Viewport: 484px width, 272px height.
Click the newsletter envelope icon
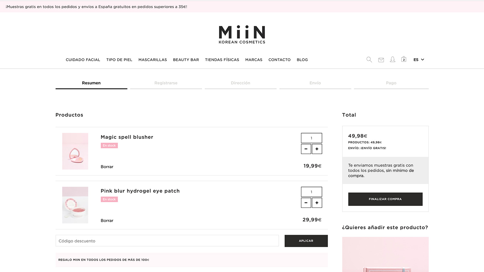381,60
